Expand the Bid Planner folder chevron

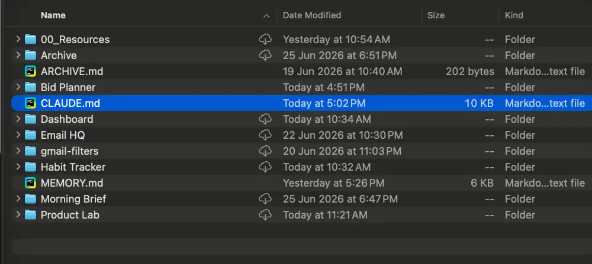[18, 87]
